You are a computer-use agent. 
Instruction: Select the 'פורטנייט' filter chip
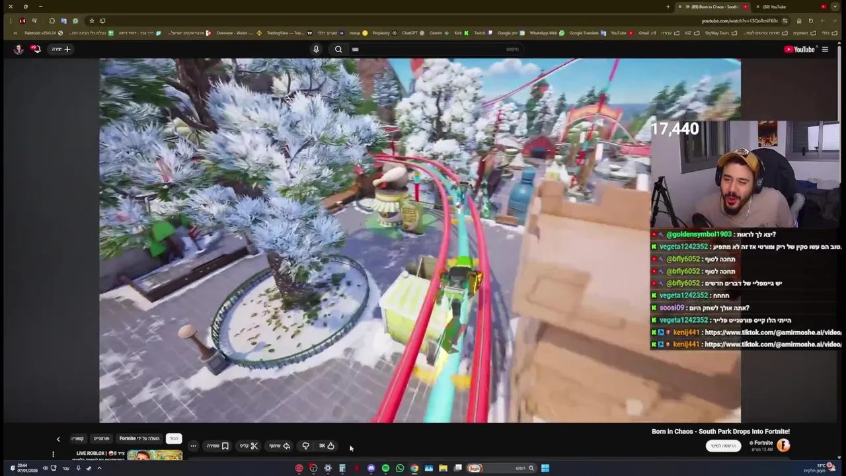pyautogui.click(x=101, y=438)
